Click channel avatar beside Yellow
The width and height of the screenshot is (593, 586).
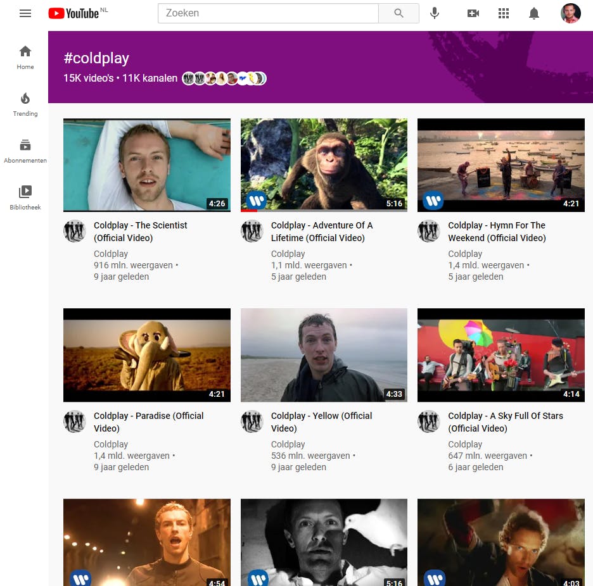point(252,421)
